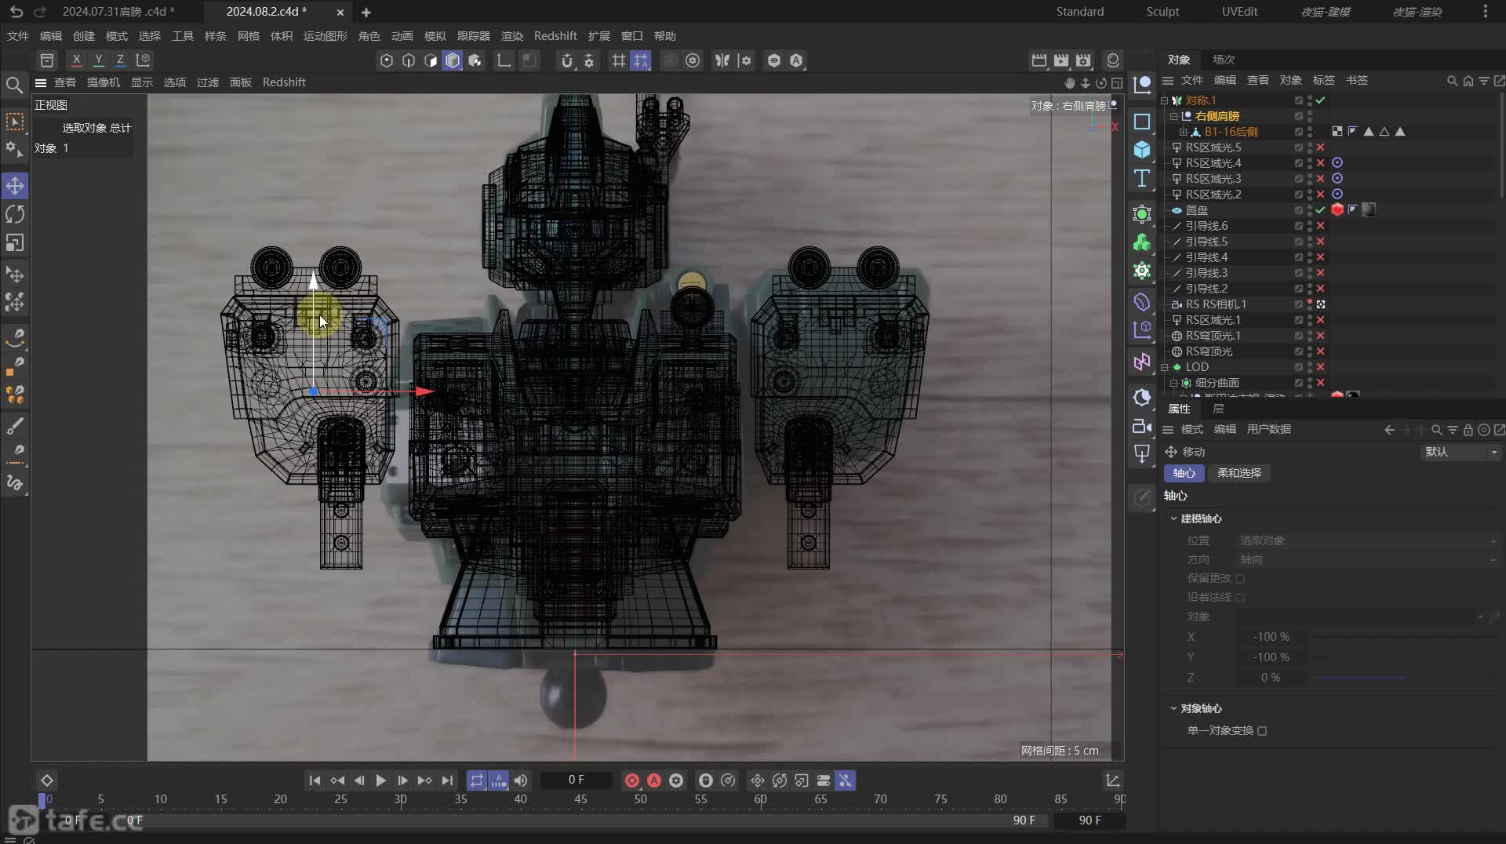Collapse the 建模轴心 section
The image size is (1506, 844).
1173,518
